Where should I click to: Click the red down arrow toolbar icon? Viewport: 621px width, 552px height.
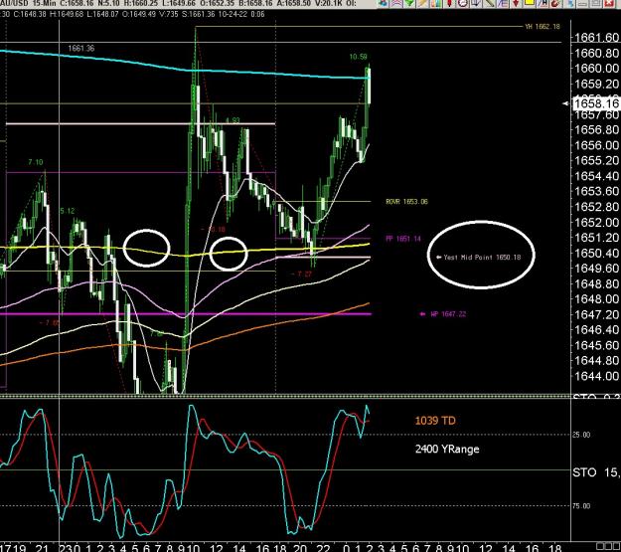click(x=516, y=3)
